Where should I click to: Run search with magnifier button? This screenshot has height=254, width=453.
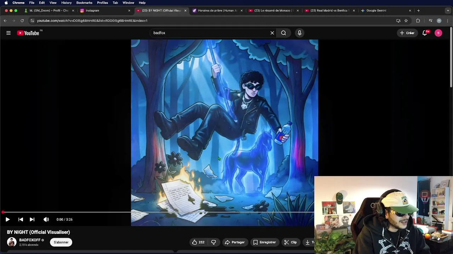(x=283, y=33)
